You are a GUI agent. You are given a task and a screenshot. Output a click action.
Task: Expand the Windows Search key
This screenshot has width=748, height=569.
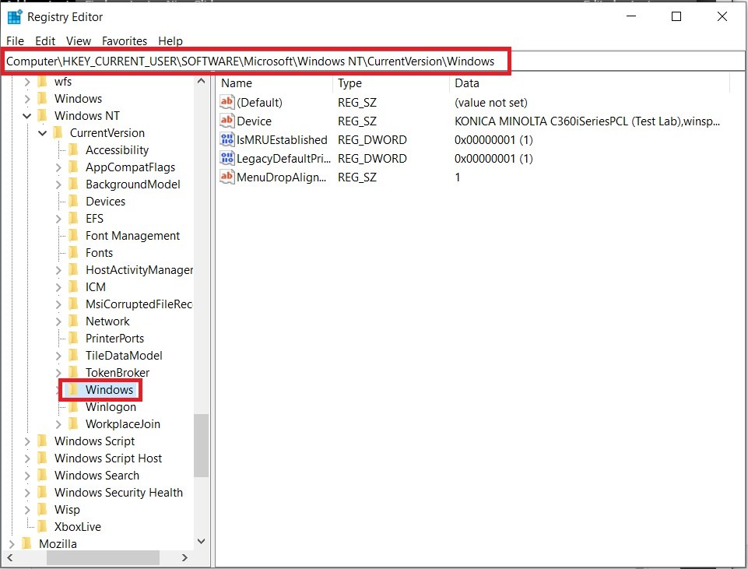point(28,476)
